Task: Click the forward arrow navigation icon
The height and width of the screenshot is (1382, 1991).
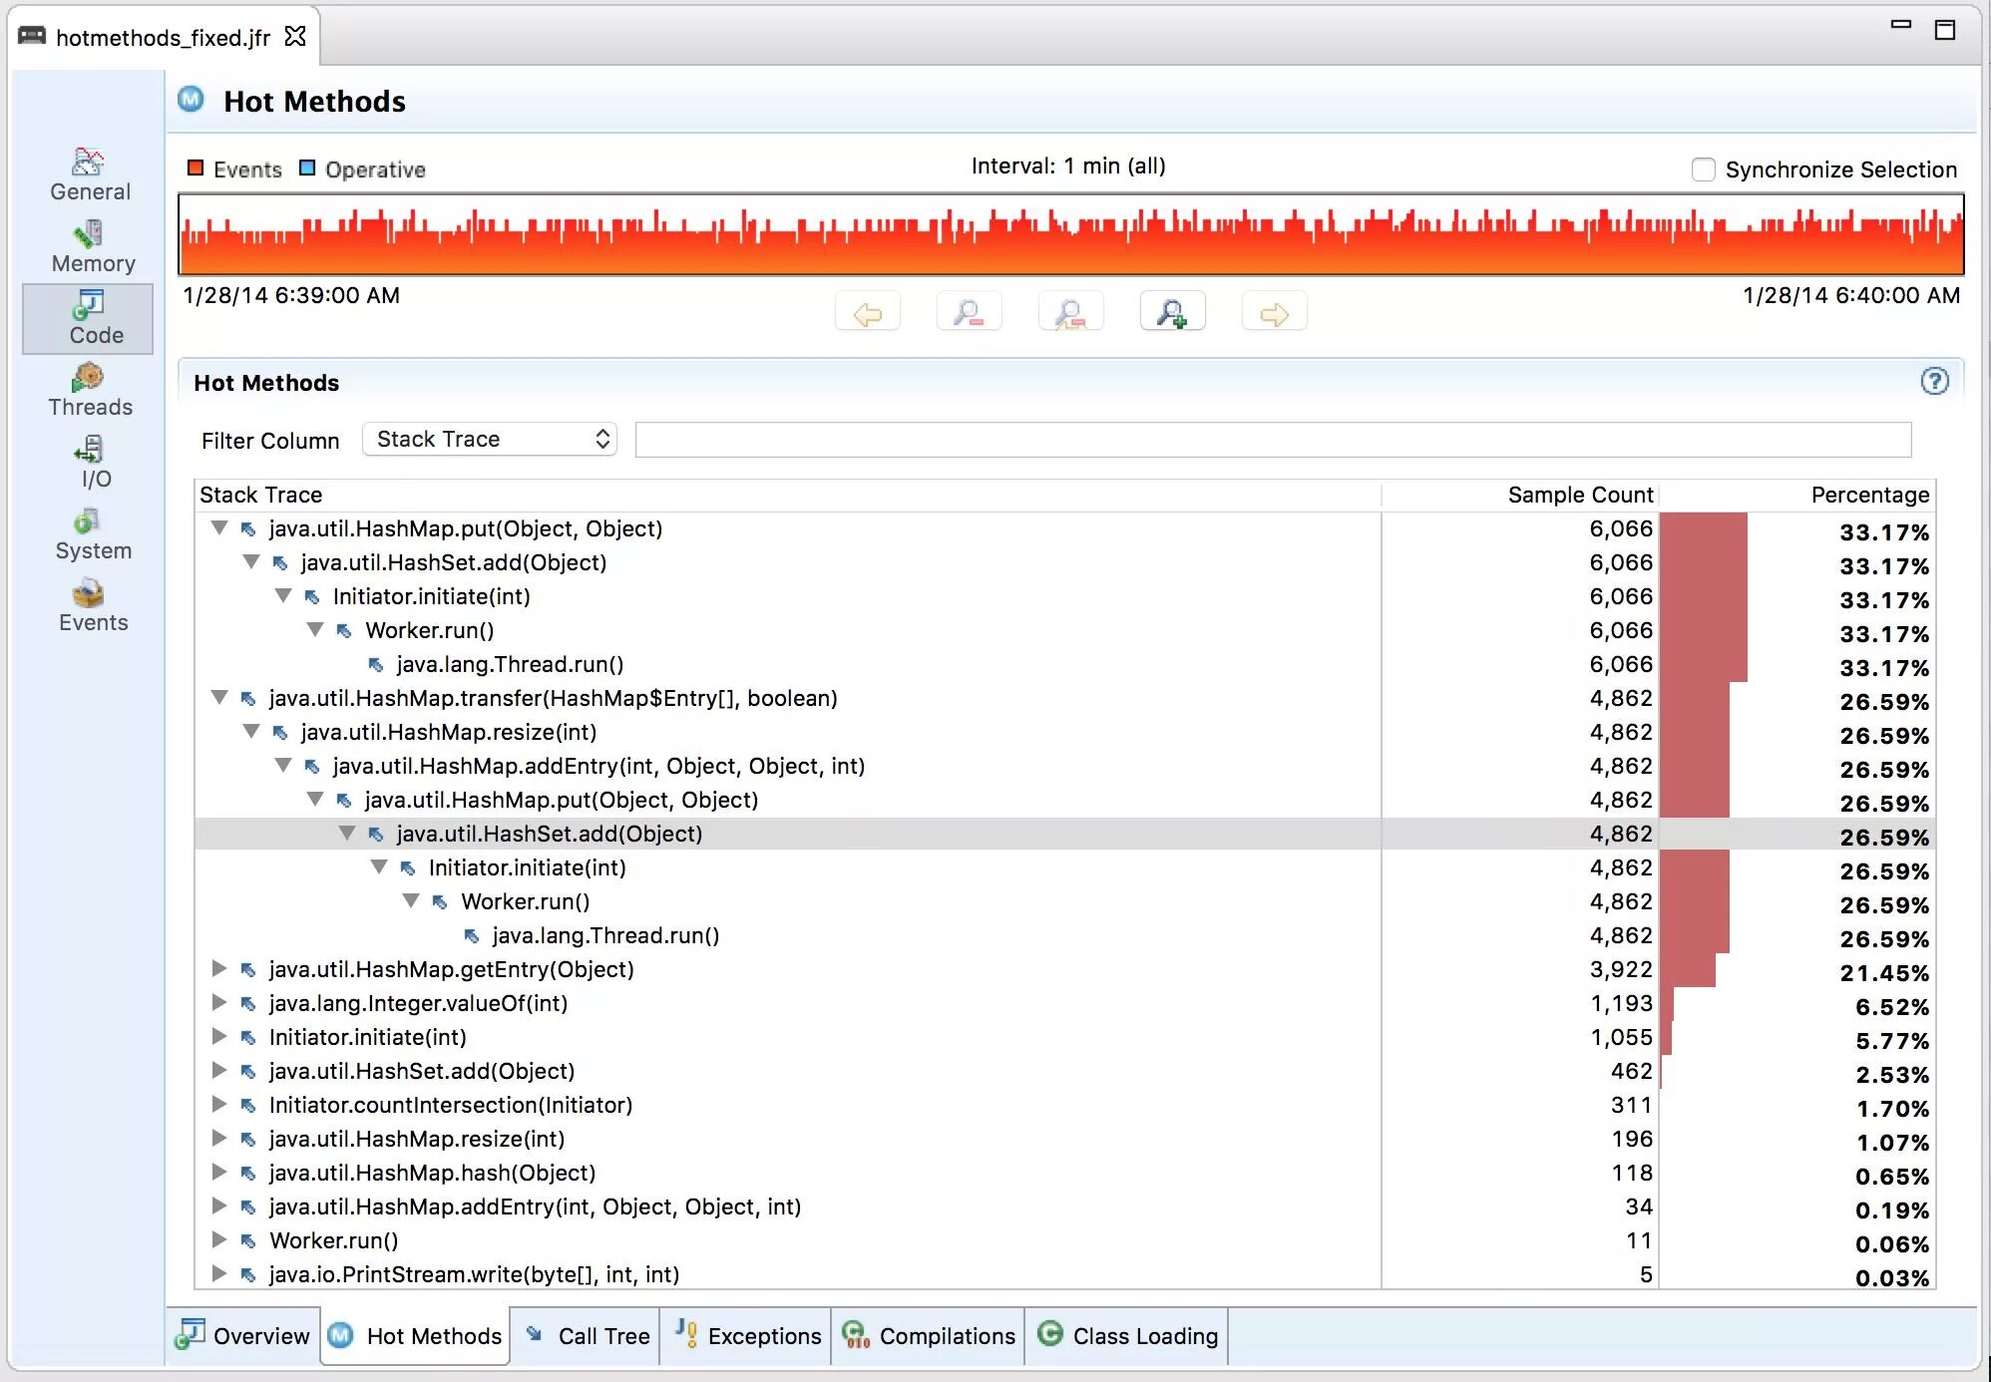Action: pos(1274,314)
